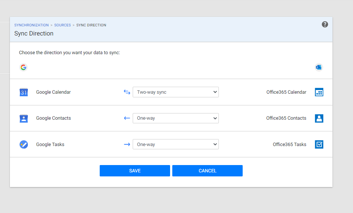Save the sync direction settings
The image size is (353, 213).
pos(135,171)
